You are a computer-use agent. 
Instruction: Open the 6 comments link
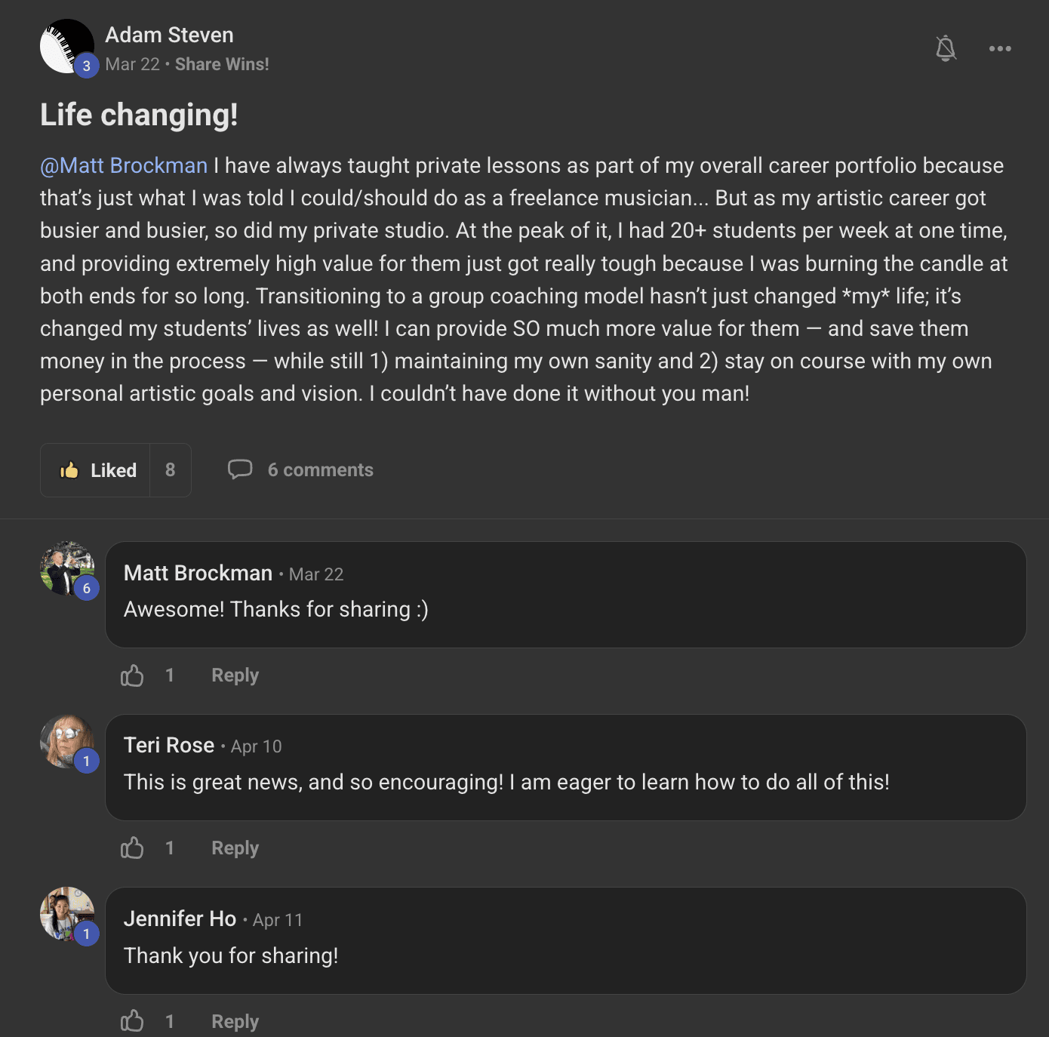[320, 469]
